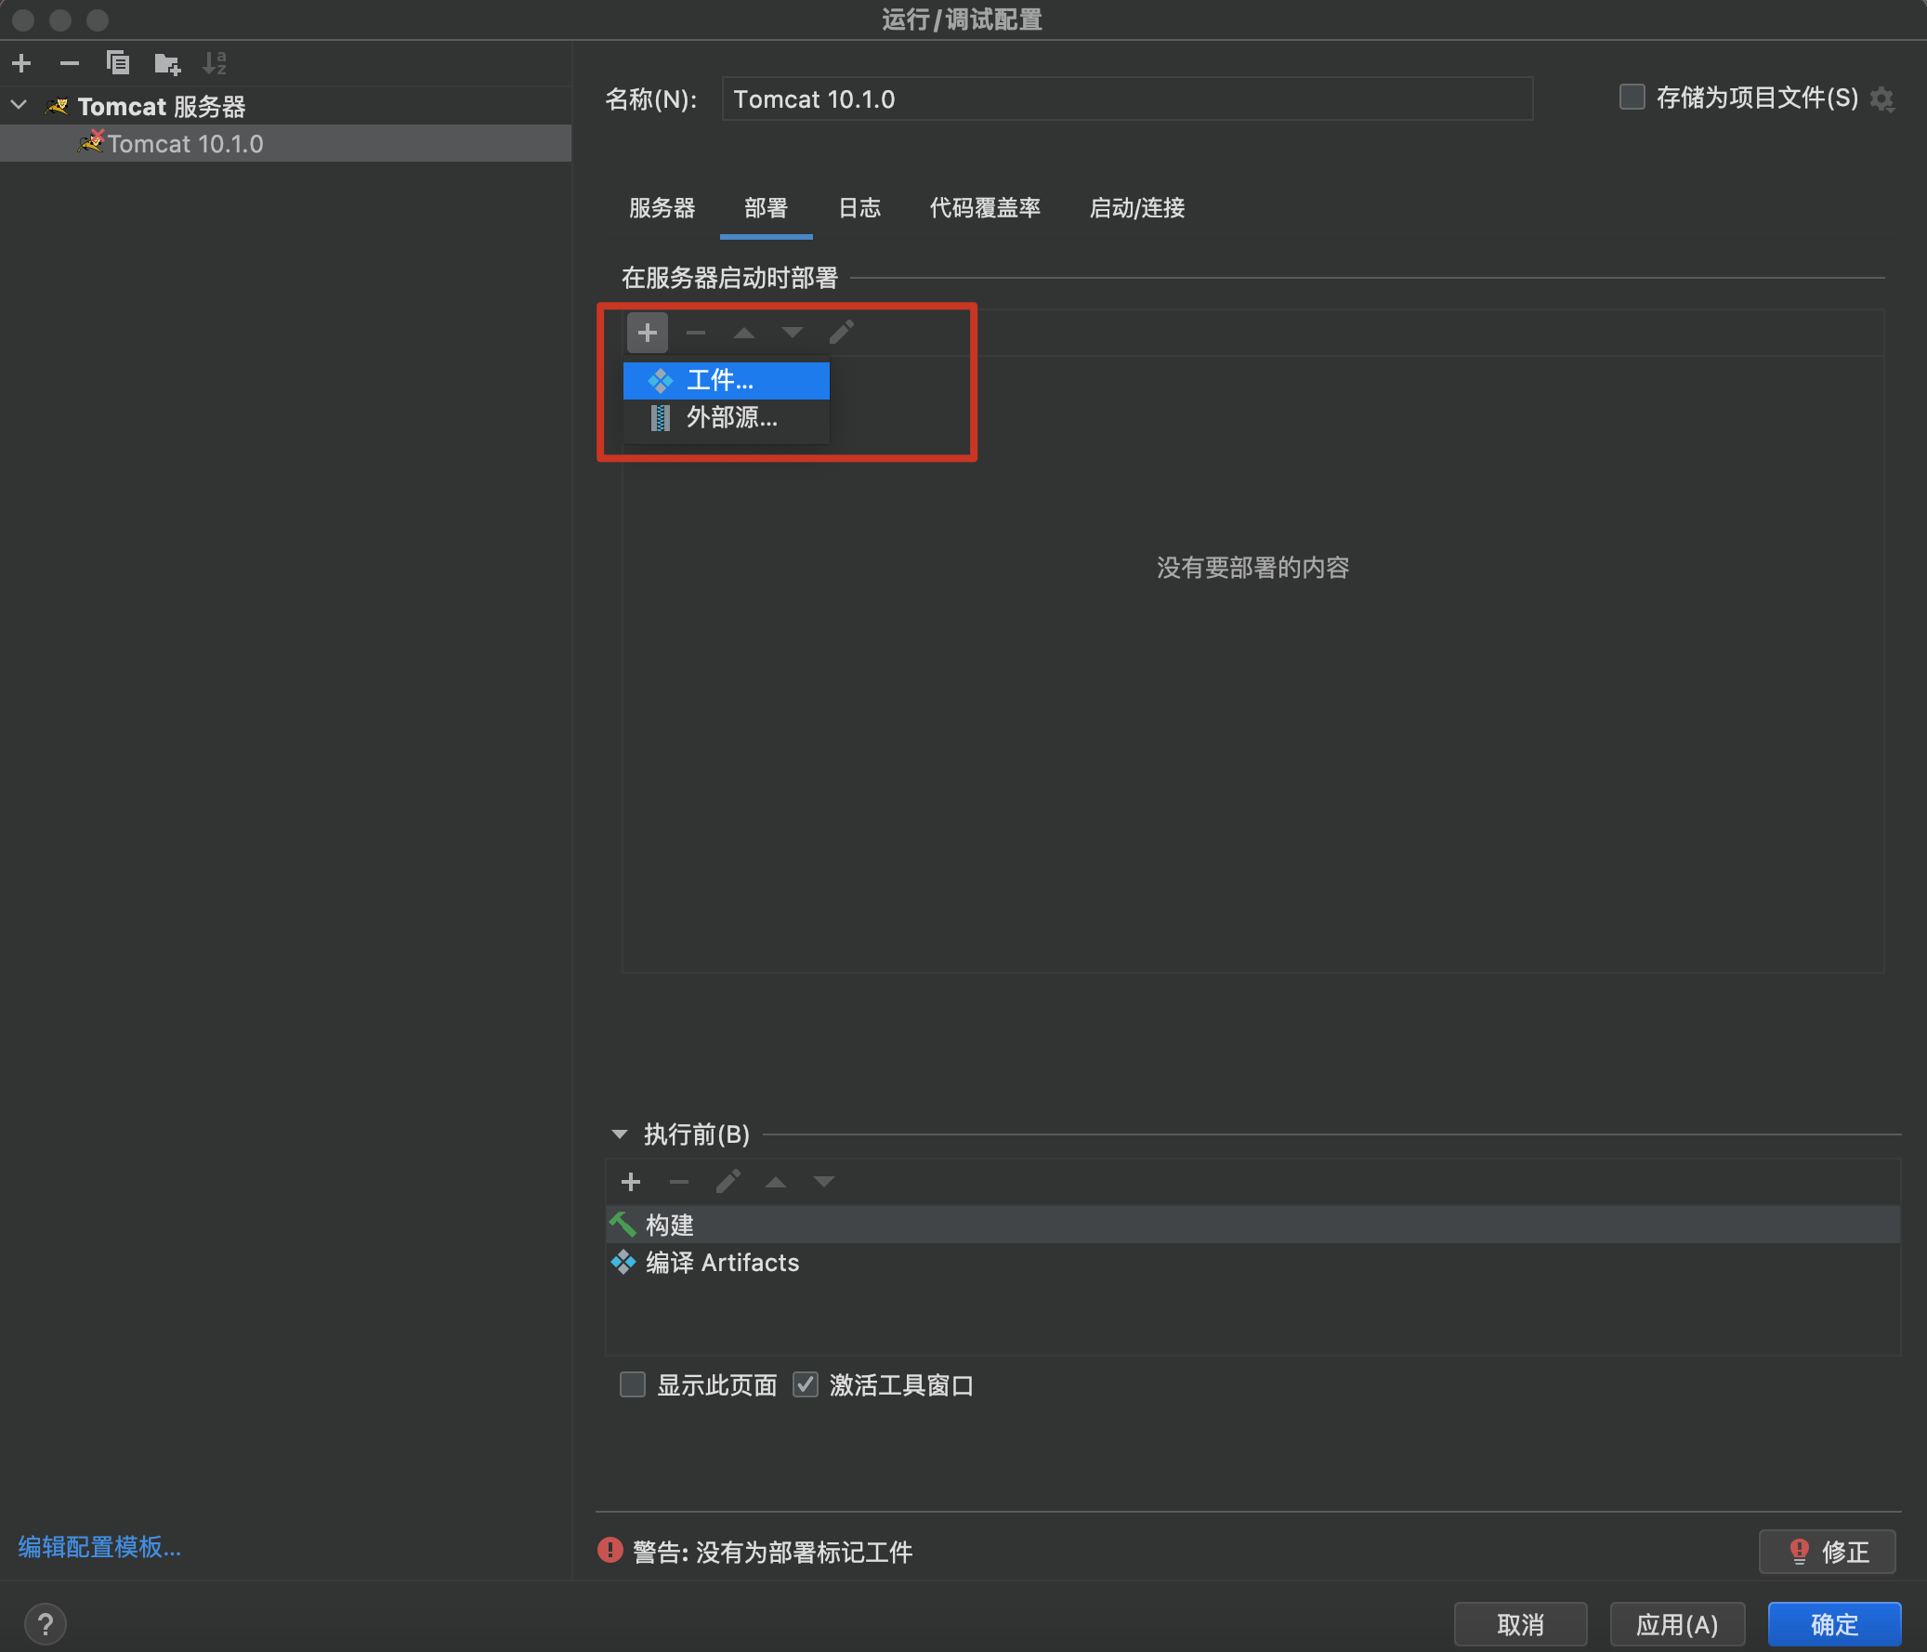Viewport: 1927px width, 1652px height.
Task: Open the 代码覆盖率 tab
Action: [985, 207]
